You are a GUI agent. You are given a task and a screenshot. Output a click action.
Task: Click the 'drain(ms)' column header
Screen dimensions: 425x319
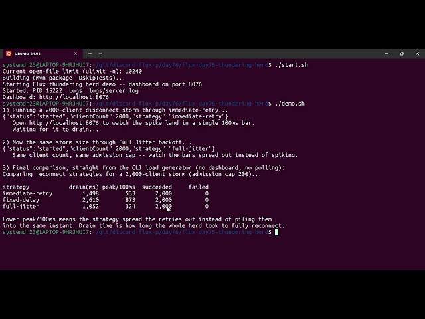[x=84, y=187]
